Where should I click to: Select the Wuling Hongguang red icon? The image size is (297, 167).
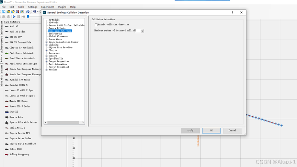click(7, 155)
